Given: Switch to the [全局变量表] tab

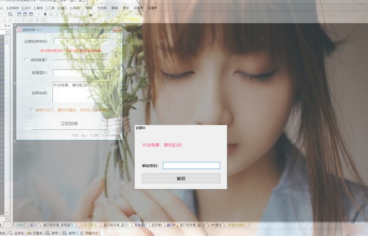Looking at the screenshot, I should [x=89, y=225].
